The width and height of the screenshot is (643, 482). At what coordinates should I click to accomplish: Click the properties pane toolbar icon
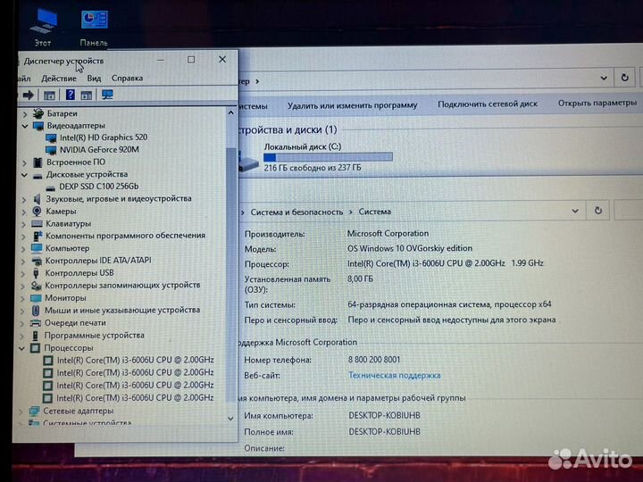[x=86, y=96]
